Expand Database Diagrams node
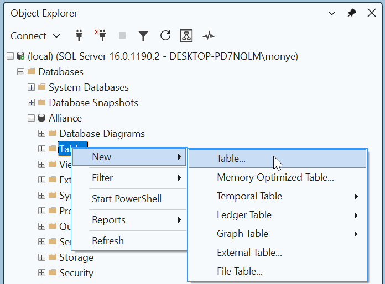This screenshot has width=385, height=284. 41,133
